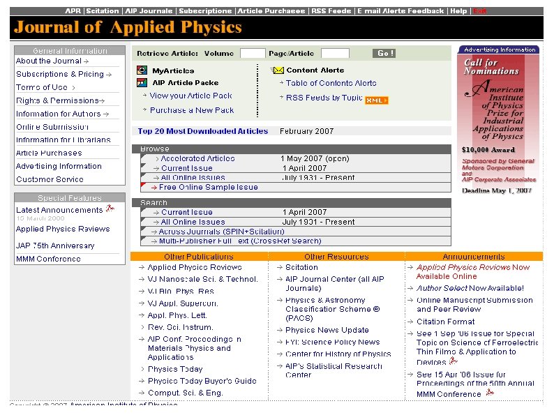Viewport: 554px width, 415px height.
Task: Click the orange XML feed badge
Action: point(376,100)
